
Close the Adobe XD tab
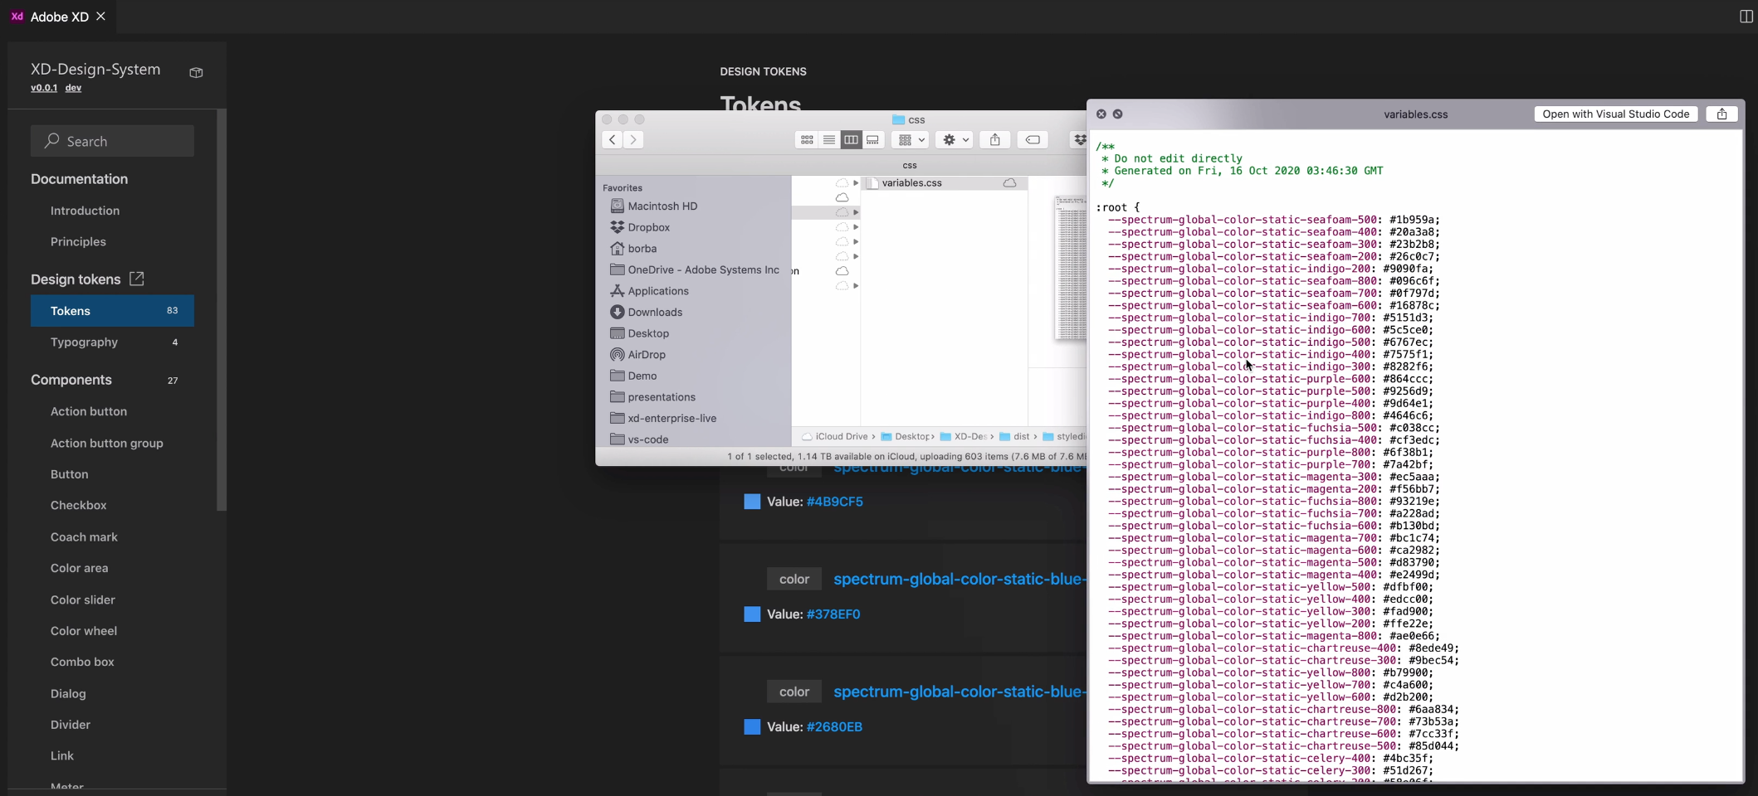[101, 17]
